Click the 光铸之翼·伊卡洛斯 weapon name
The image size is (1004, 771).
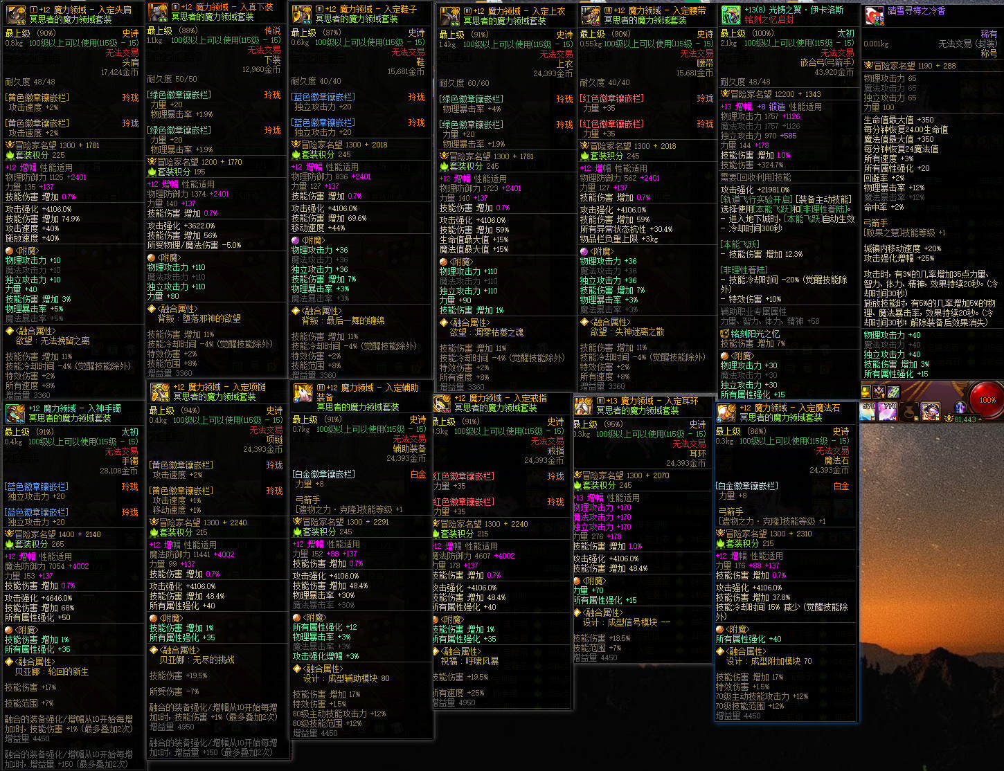[x=794, y=10]
